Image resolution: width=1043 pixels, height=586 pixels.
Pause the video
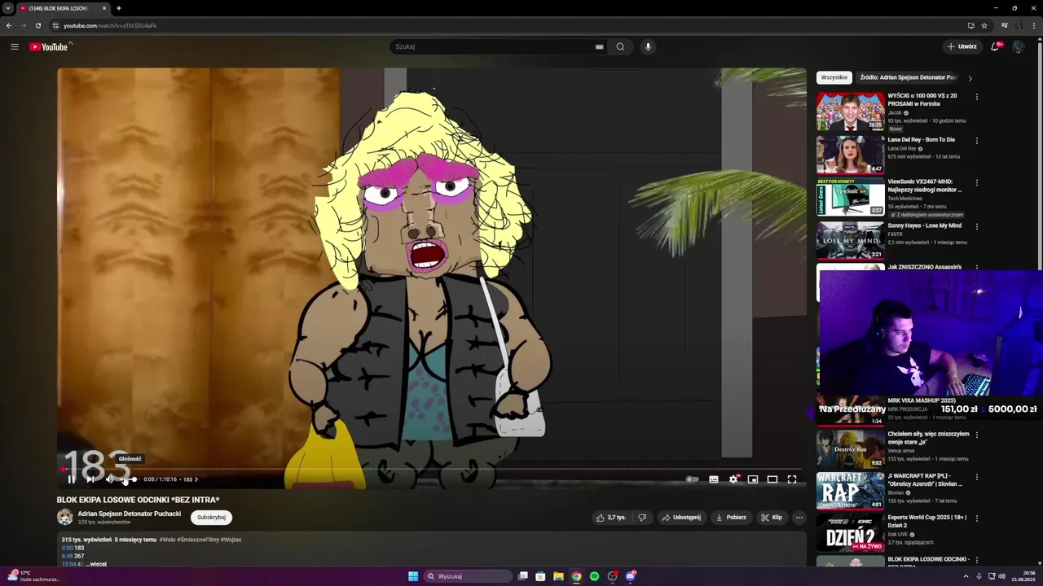click(72, 479)
